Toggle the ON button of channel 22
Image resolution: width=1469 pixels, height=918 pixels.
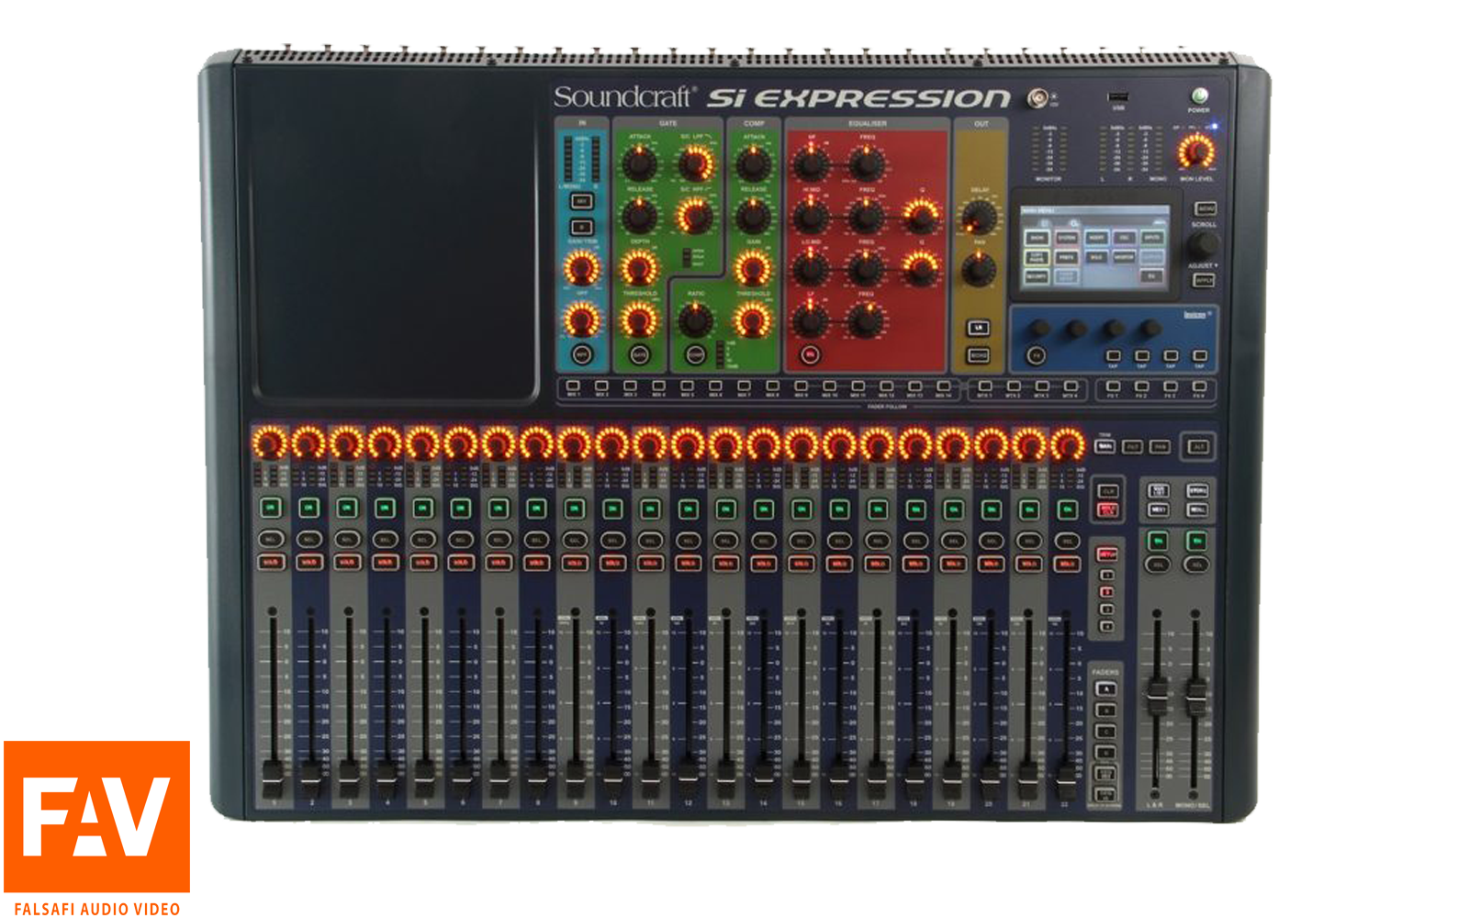(x=1067, y=508)
